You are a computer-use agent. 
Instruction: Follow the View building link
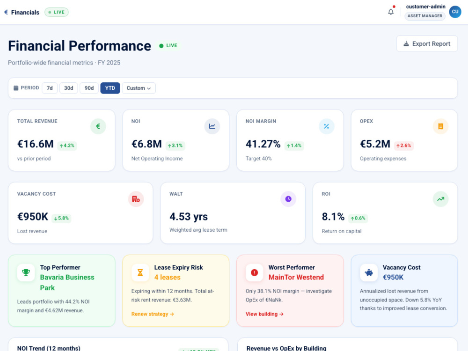(264, 314)
